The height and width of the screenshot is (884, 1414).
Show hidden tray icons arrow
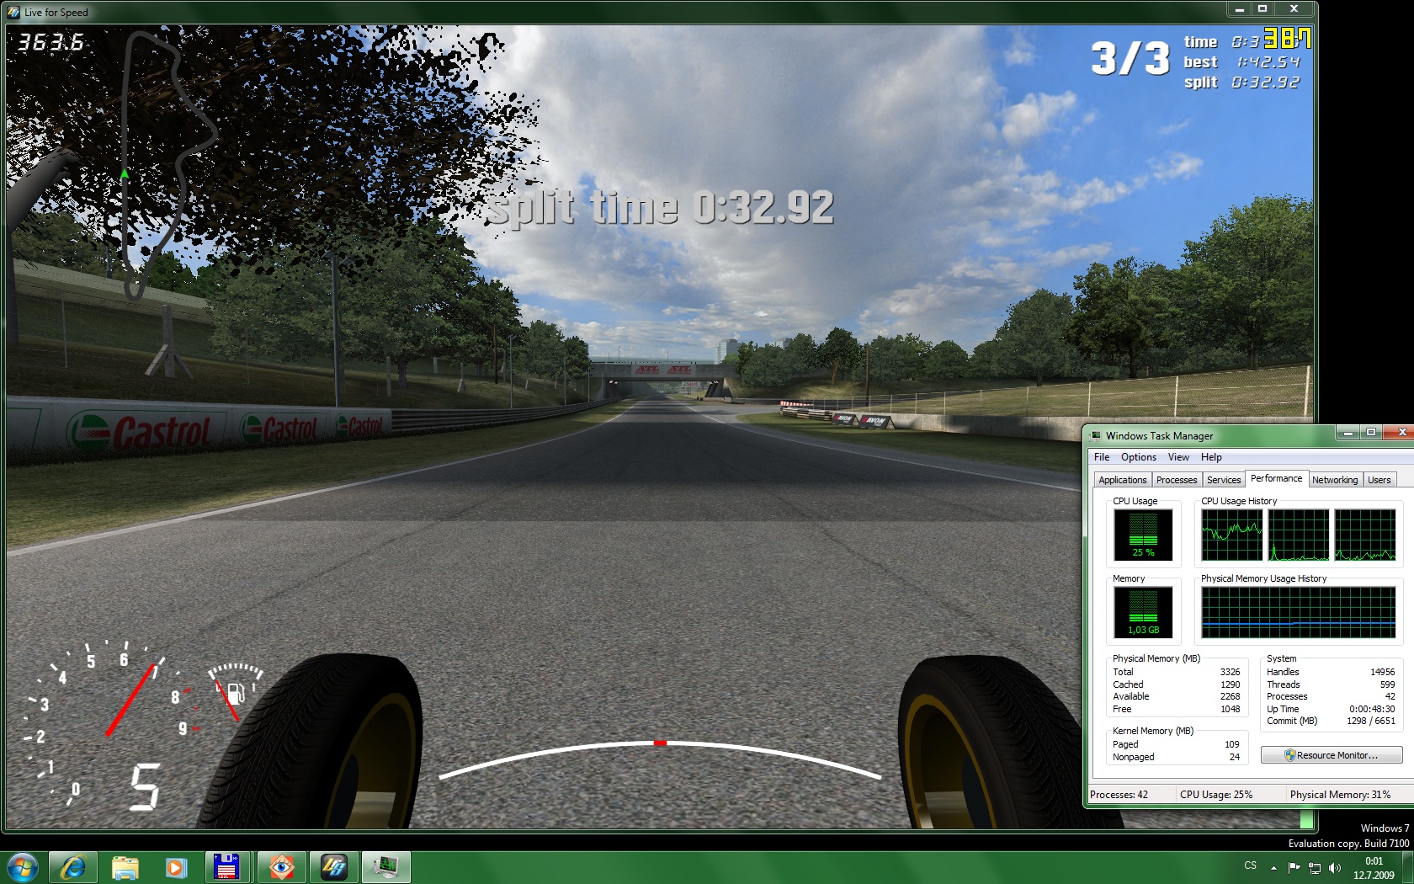click(1273, 867)
